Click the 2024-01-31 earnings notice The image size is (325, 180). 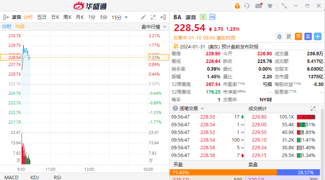[219, 47]
